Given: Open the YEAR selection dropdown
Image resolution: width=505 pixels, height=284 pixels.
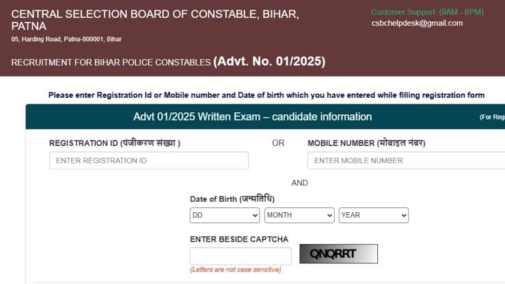Looking at the screenshot, I should pyautogui.click(x=374, y=216).
